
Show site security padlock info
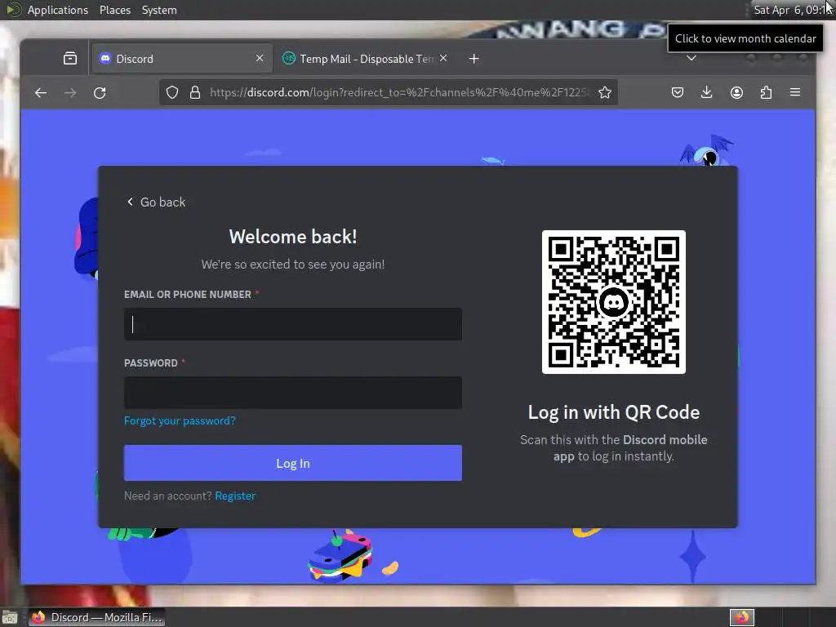195,93
